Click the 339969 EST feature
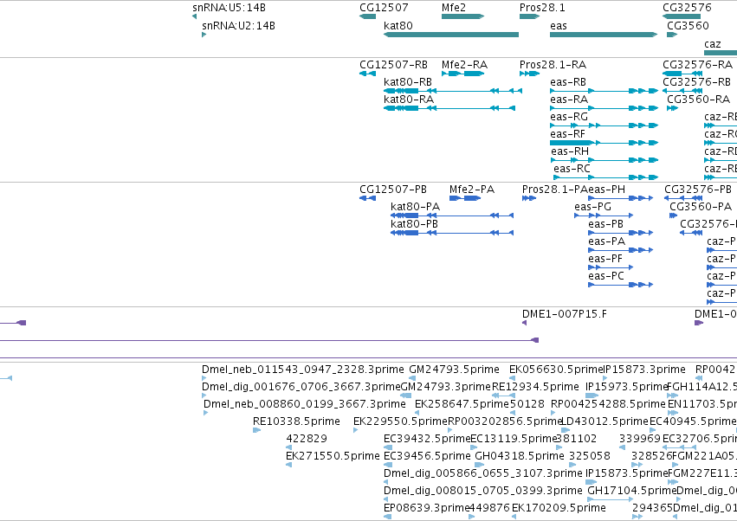This screenshot has width=737, height=521. click(x=623, y=447)
